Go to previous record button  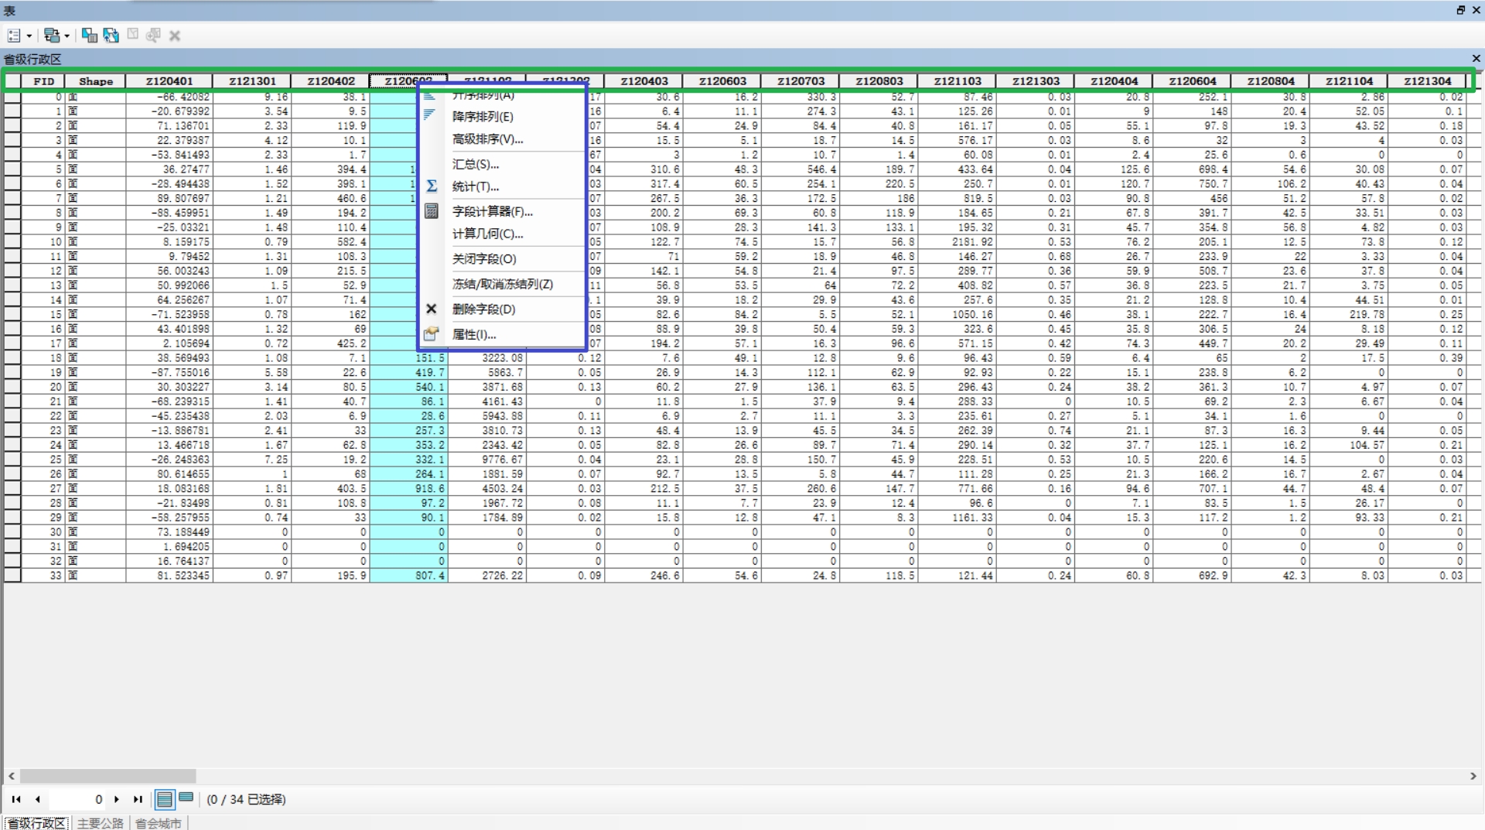click(38, 799)
